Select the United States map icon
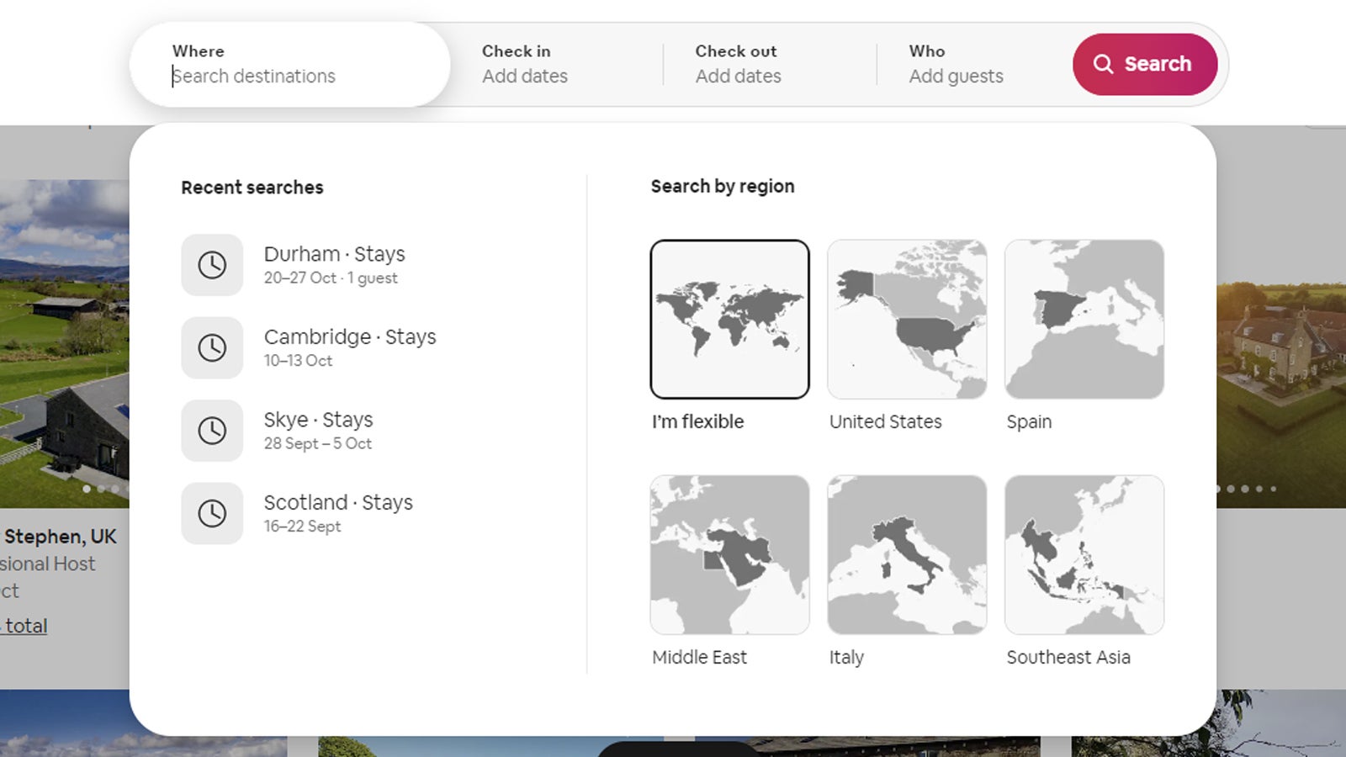The height and width of the screenshot is (757, 1346). pyautogui.click(x=907, y=320)
